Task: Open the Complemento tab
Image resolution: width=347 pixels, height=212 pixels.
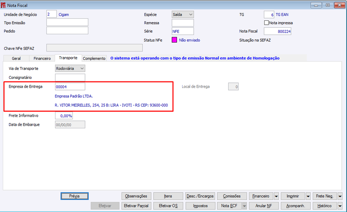Action: click(94, 59)
